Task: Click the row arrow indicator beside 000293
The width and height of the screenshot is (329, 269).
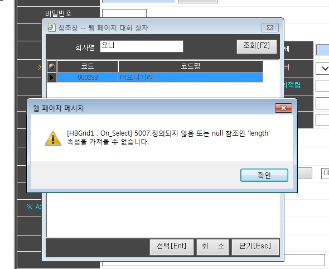Action: 52,78
